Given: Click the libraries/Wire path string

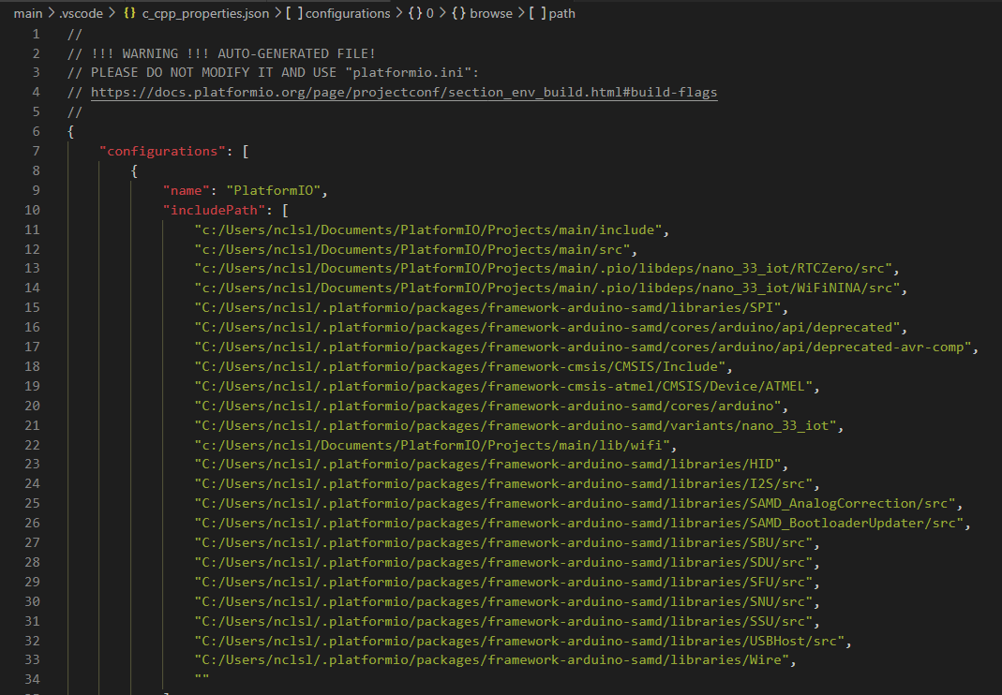Looking at the screenshot, I should tap(491, 659).
